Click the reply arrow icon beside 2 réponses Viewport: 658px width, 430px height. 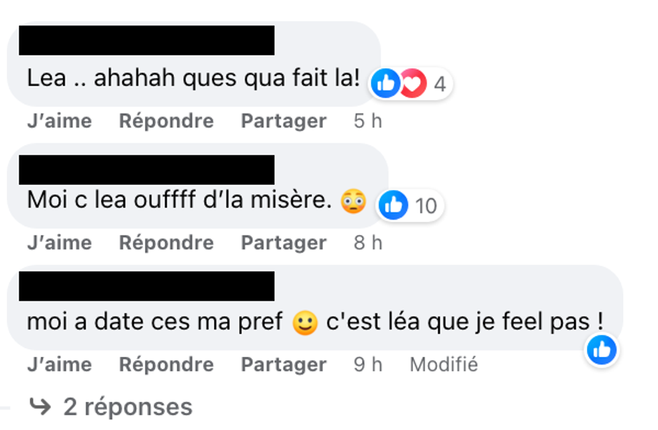pos(41,406)
